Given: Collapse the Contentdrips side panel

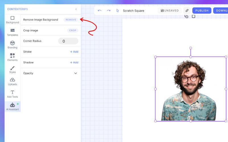Looking at the screenshot, I should click(76, 9).
